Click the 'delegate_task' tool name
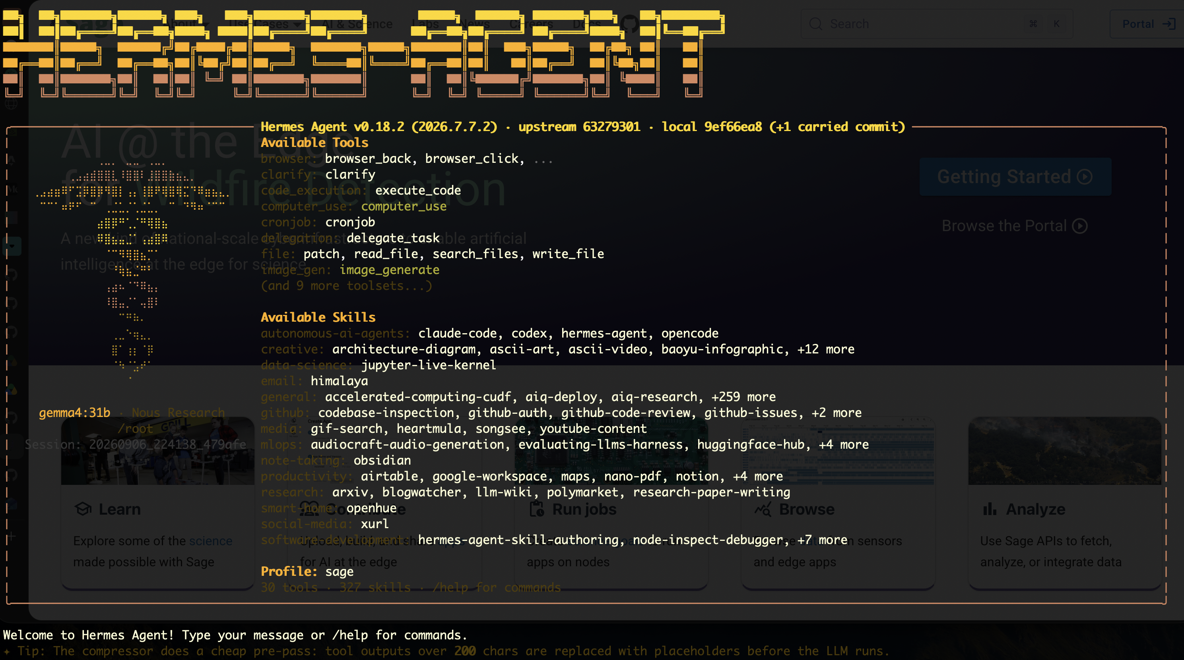This screenshot has width=1184, height=660. pyautogui.click(x=393, y=238)
